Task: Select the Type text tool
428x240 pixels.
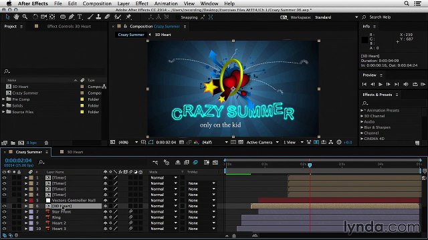Action: pos(80,17)
